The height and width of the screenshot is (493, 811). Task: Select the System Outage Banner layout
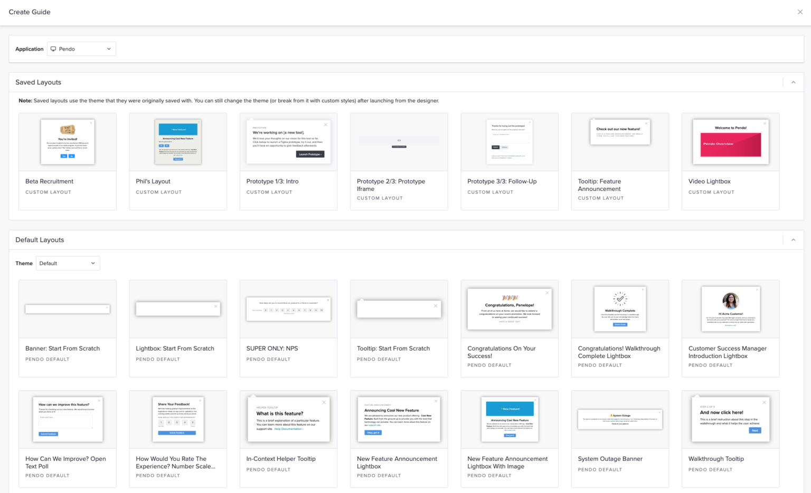coord(620,438)
